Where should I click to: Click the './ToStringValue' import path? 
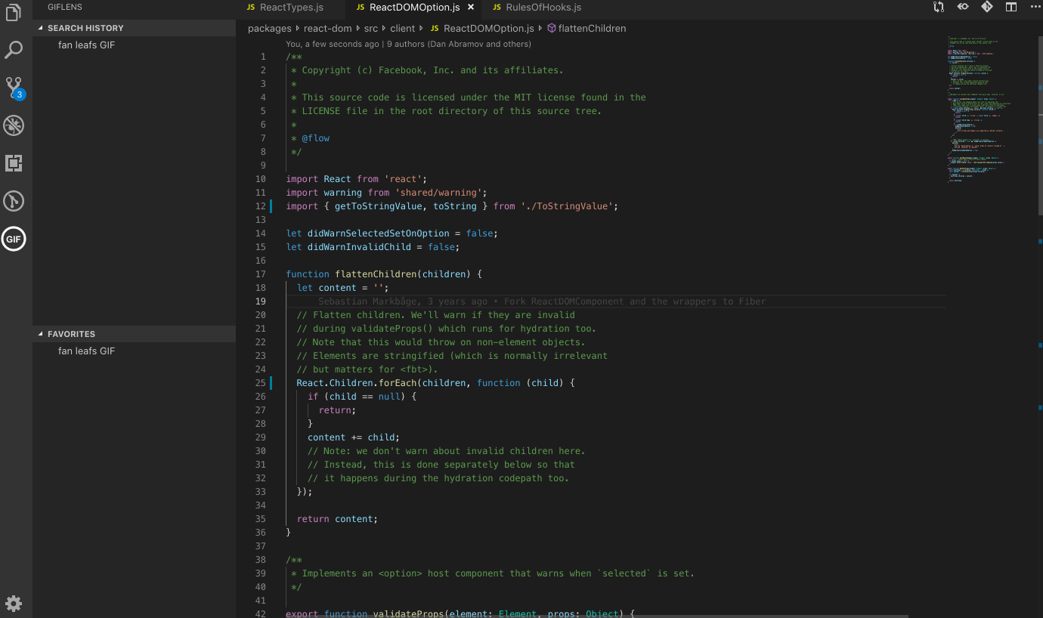click(567, 206)
